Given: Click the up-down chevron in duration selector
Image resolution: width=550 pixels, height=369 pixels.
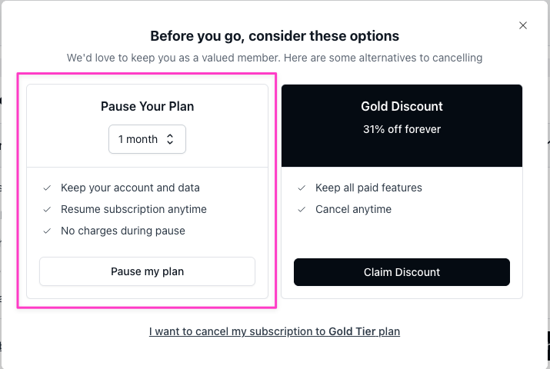Looking at the screenshot, I should point(171,139).
